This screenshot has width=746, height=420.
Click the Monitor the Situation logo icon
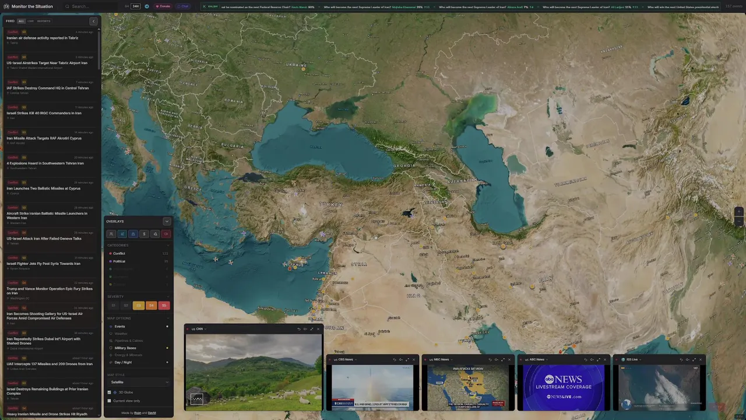(x=6, y=6)
